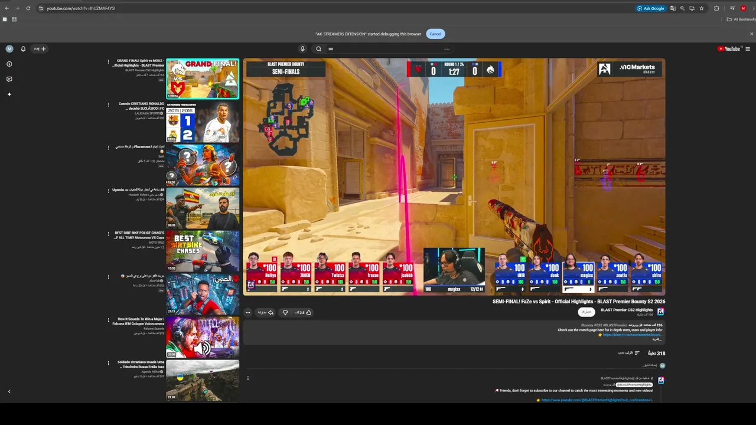The image size is (756, 425).
Task: Open the YouTube guide hamburger menu
Action: coord(748,49)
